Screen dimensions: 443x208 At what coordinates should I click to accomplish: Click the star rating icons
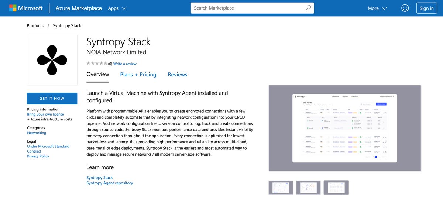click(97, 64)
